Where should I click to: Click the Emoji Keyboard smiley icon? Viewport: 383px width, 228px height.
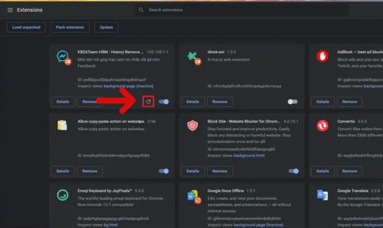[62, 195]
